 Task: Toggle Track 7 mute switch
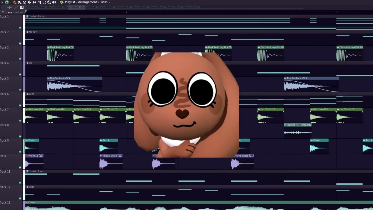(20, 121)
